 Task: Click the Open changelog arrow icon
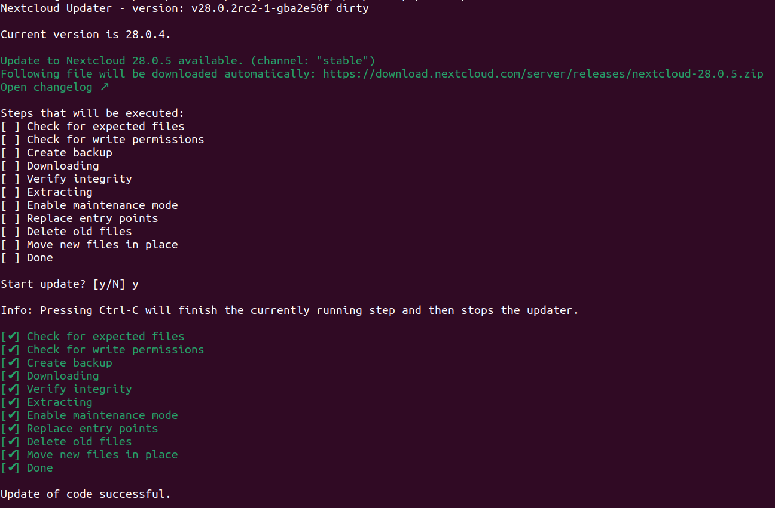pyautogui.click(x=105, y=87)
